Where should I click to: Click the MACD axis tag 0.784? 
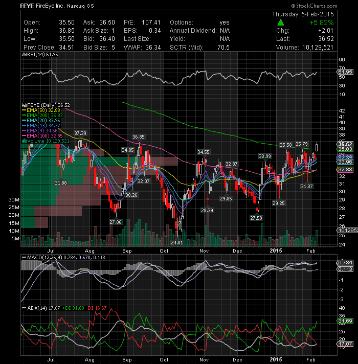click(x=345, y=263)
